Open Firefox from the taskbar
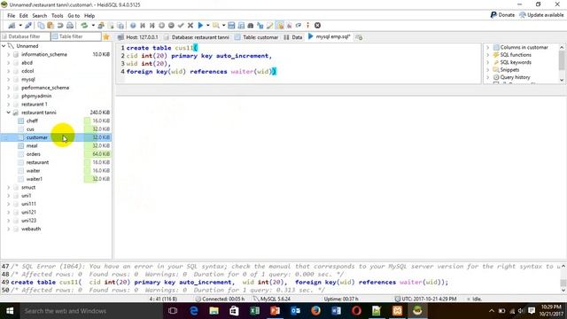 tap(315, 311)
